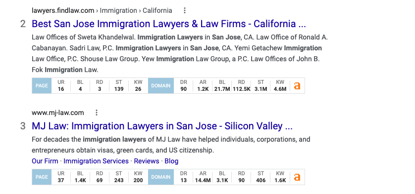Open MJ Law Immigration Lawyers result title

pyautogui.click(x=162, y=126)
